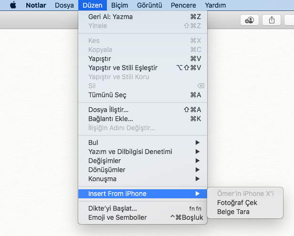Open the Dosya menu
This screenshot has width=294, height=236.
pyautogui.click(x=63, y=5)
